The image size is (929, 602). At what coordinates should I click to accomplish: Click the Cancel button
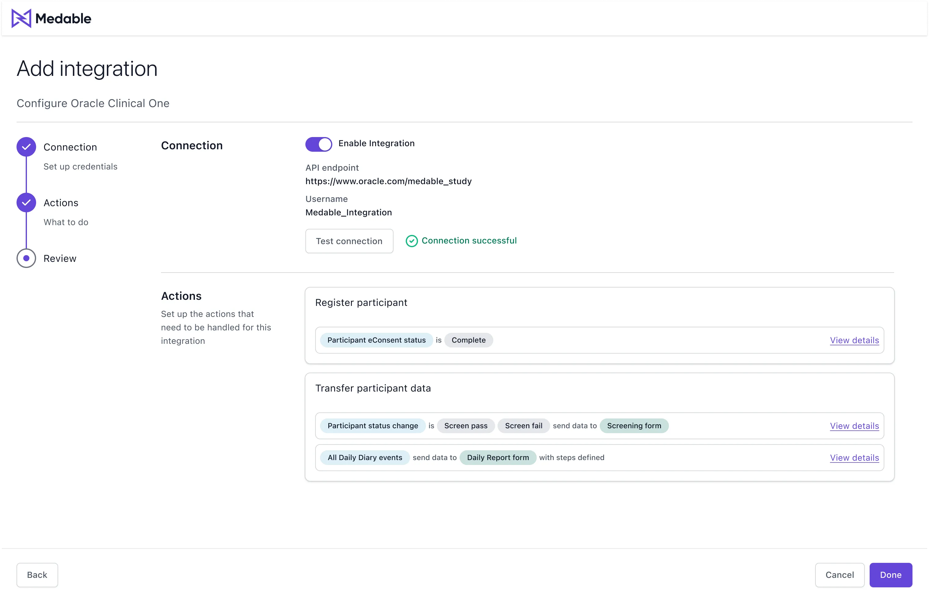[x=840, y=575]
